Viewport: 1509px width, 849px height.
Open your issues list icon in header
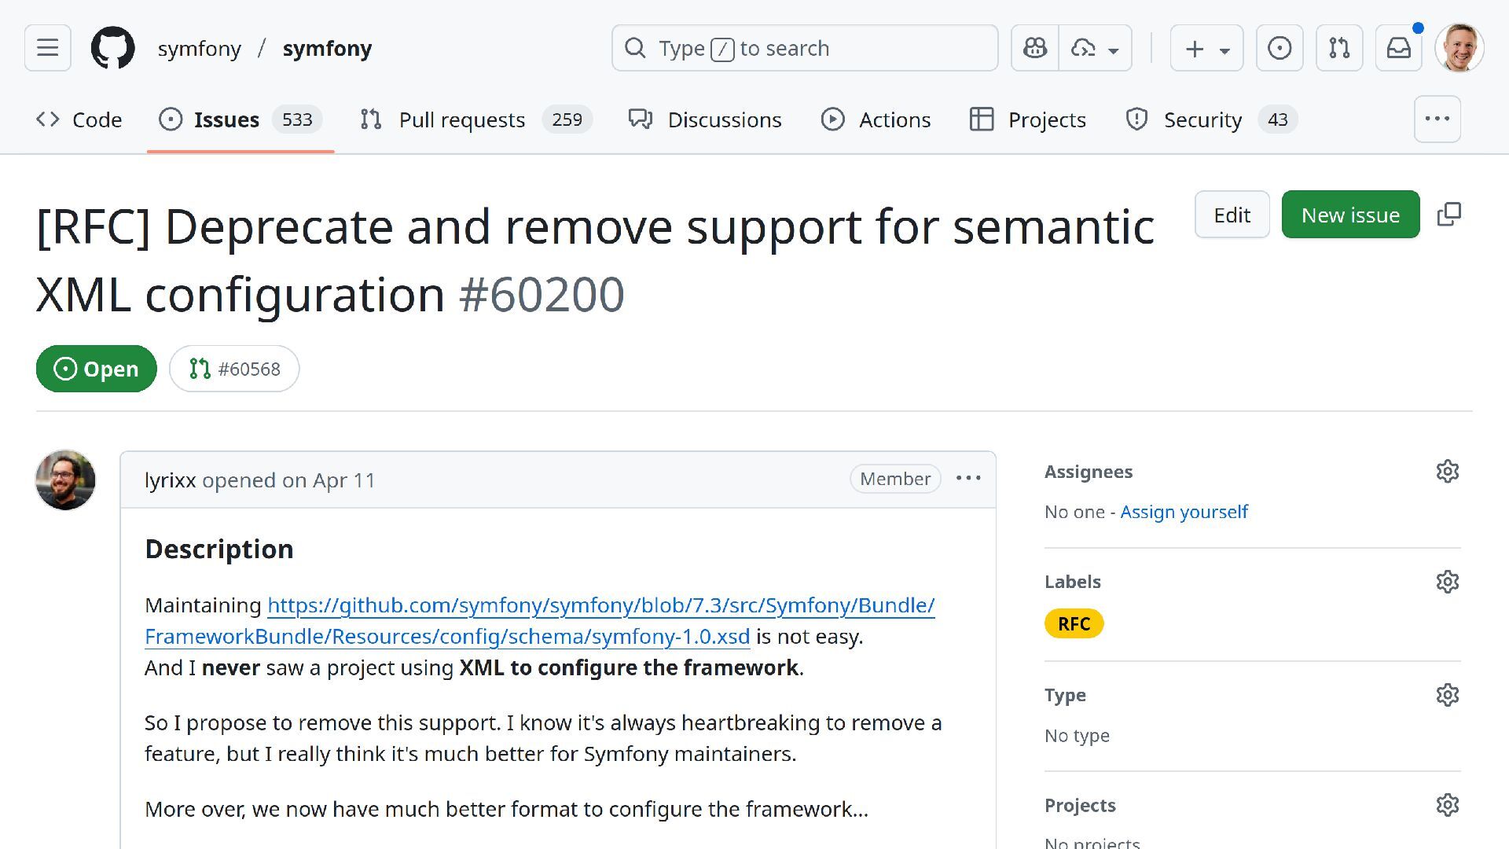pos(1279,48)
